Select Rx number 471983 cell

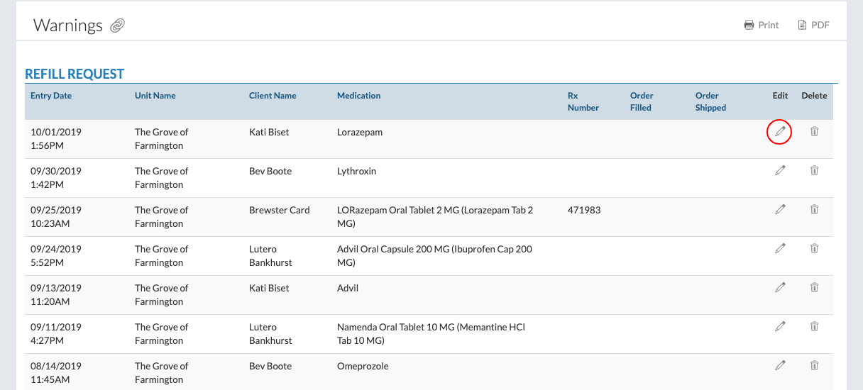[584, 210]
